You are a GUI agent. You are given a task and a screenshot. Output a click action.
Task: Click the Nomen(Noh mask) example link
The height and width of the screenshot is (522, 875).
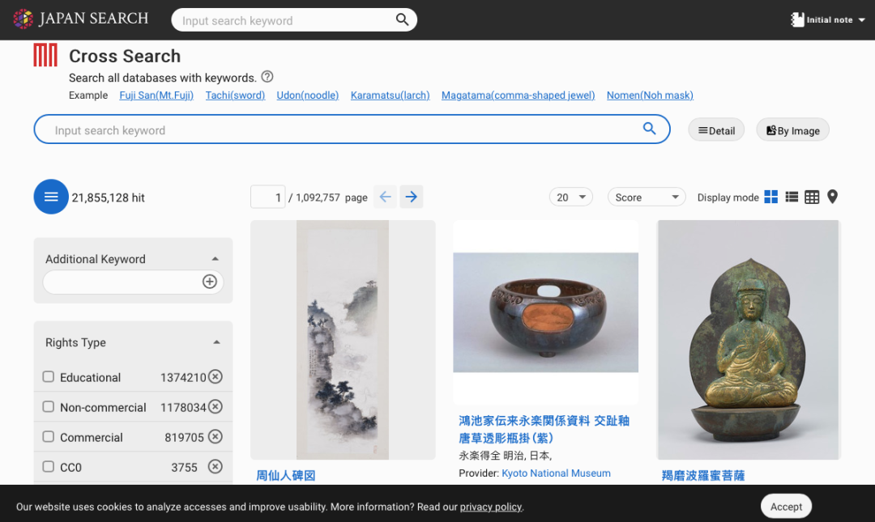point(650,95)
